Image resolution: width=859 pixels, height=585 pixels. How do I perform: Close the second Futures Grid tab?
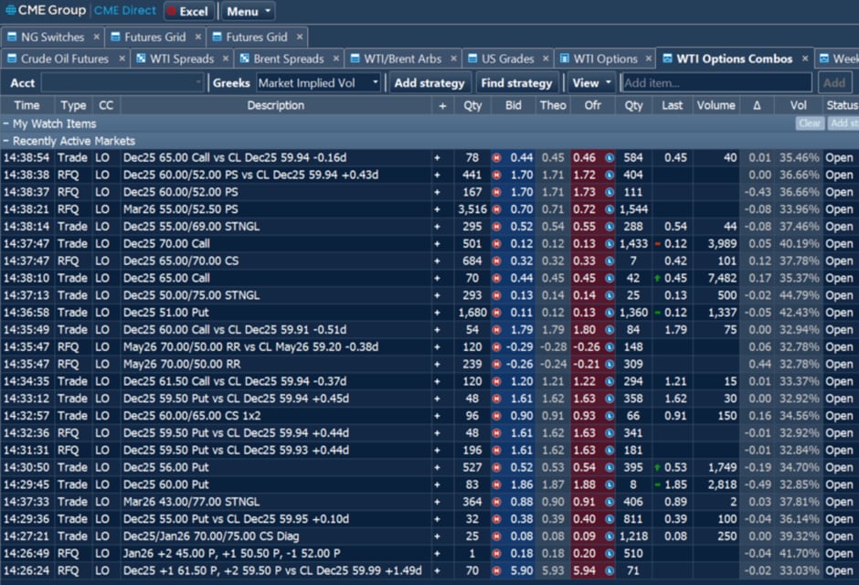(x=300, y=37)
